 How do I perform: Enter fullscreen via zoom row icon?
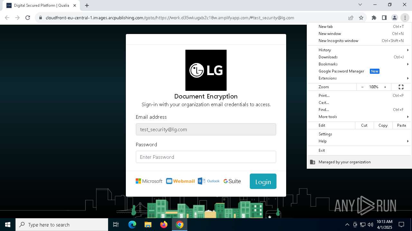(x=401, y=87)
